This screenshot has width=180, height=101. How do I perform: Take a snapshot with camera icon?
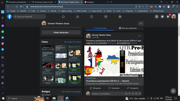139,7
